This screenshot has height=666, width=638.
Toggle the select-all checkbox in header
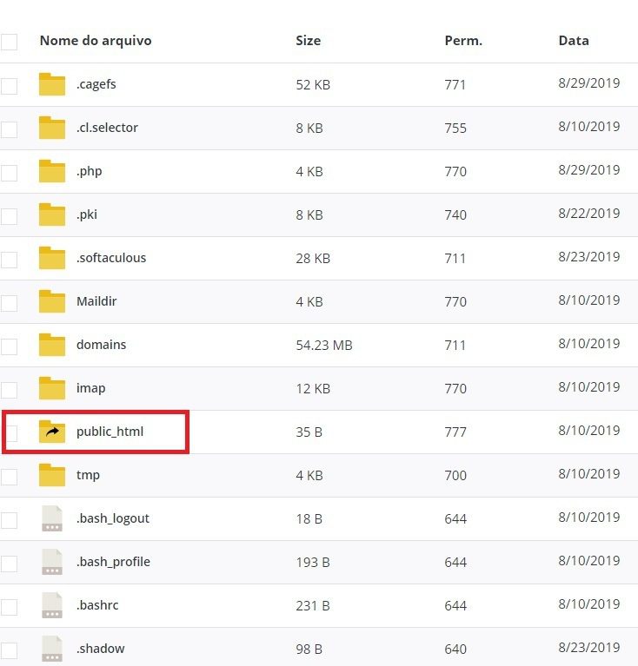[x=9, y=42]
